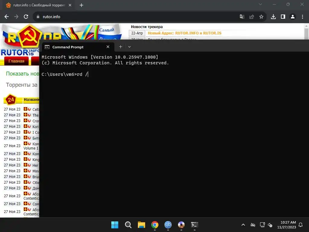Open OneDrive cloud tray icon
309x232 pixels.
253,225
